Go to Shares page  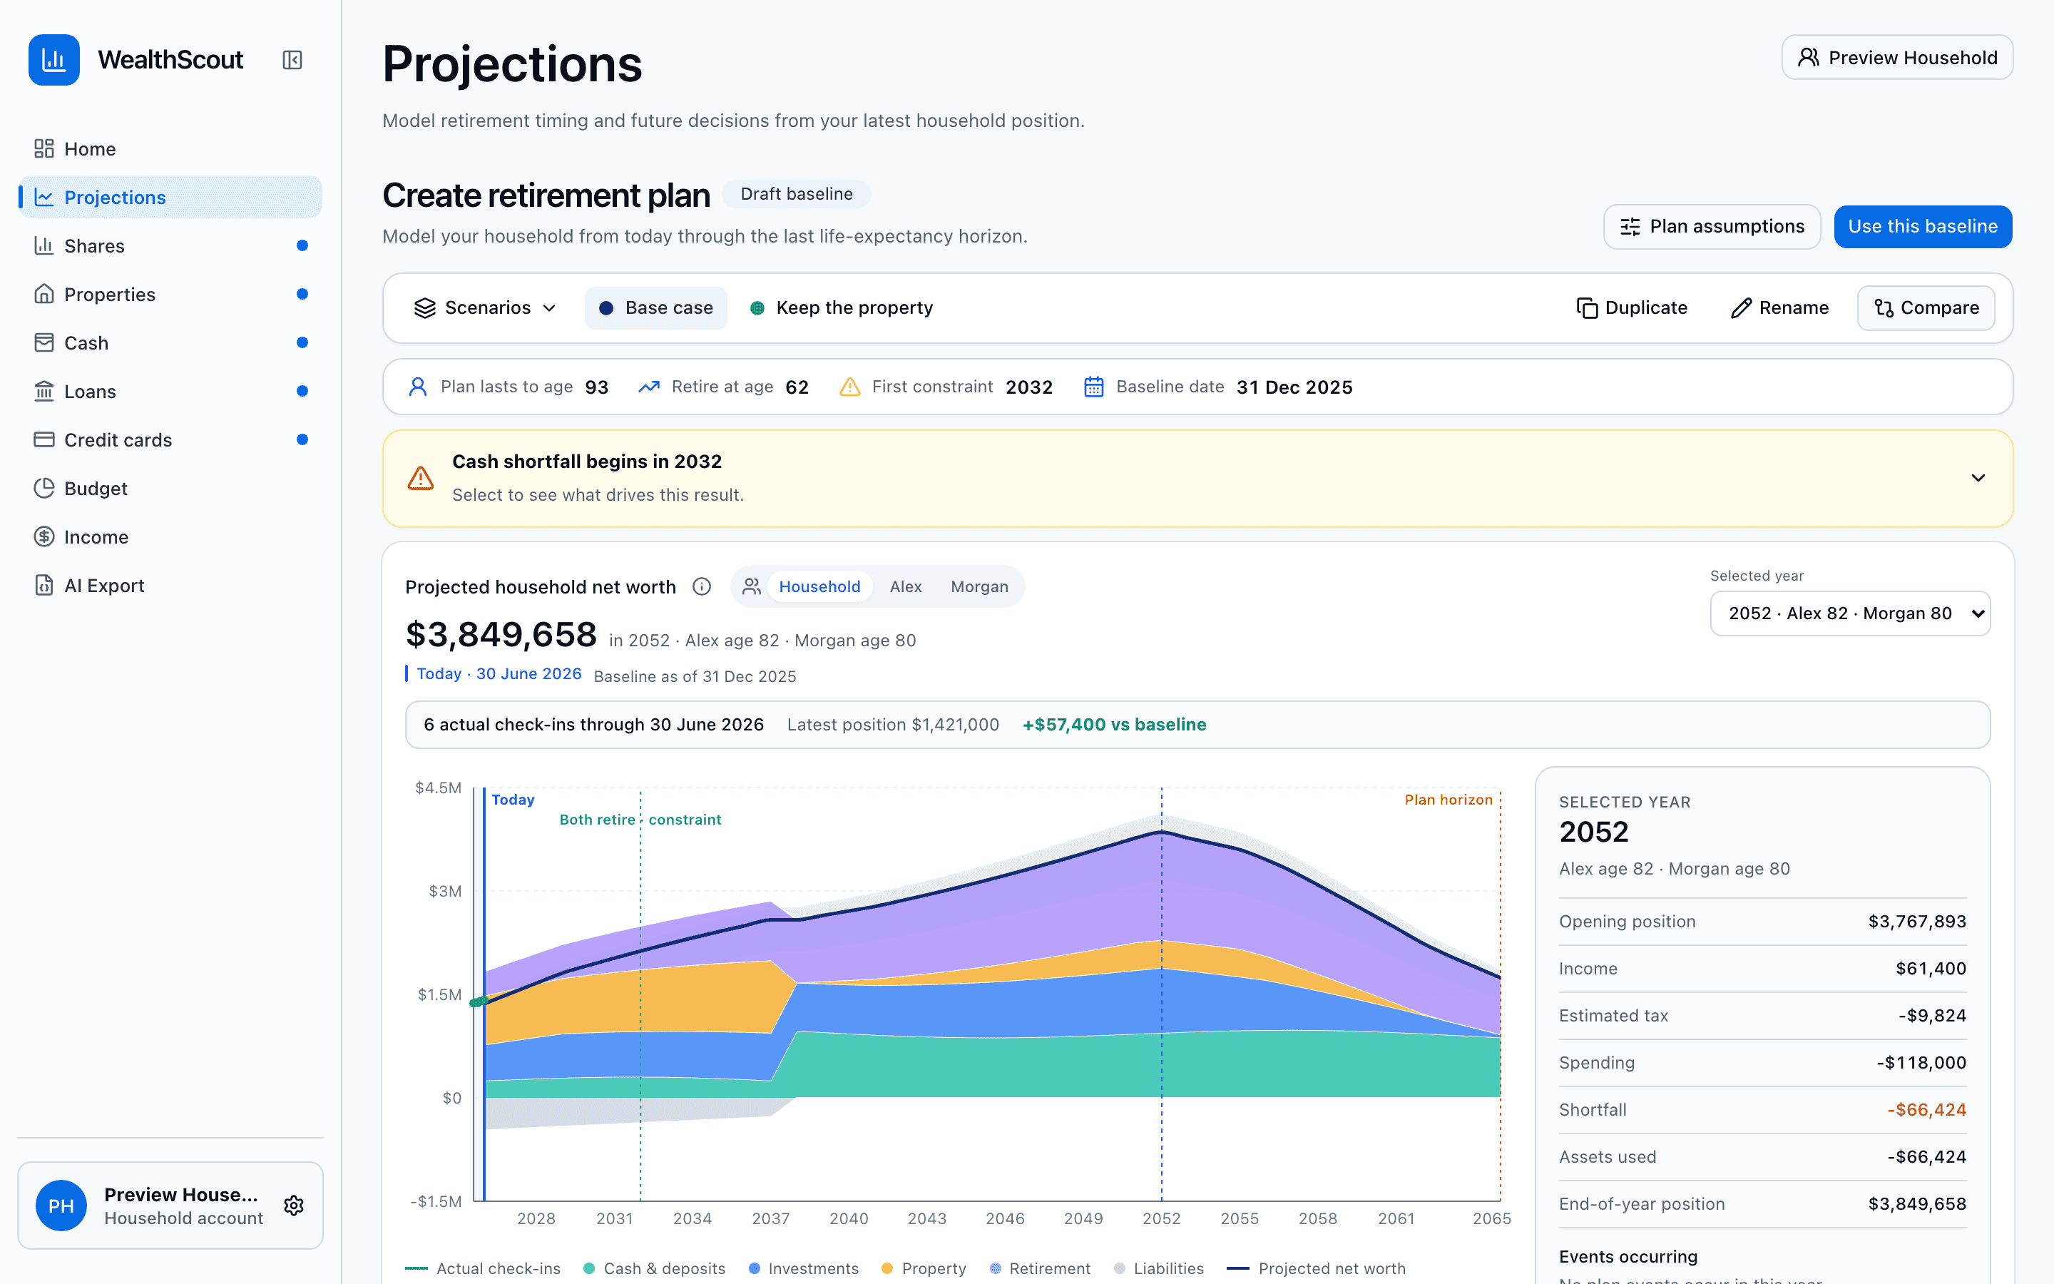[x=170, y=245]
